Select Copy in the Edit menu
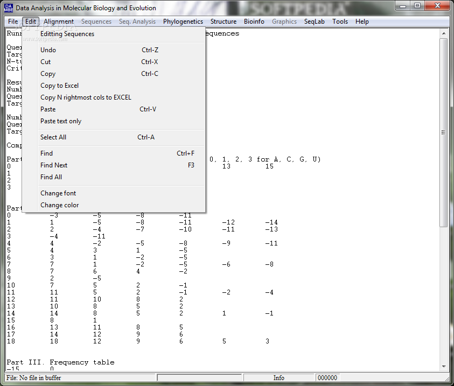 114,74
